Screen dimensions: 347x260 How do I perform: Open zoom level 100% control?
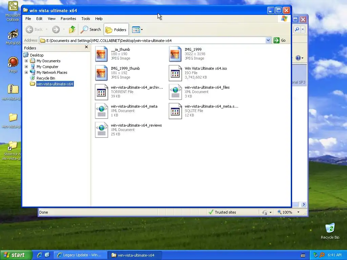pyautogui.click(x=289, y=212)
